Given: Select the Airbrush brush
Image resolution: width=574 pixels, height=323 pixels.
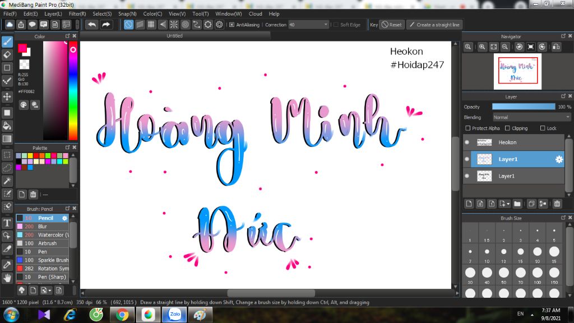Looking at the screenshot, I should (x=43, y=243).
